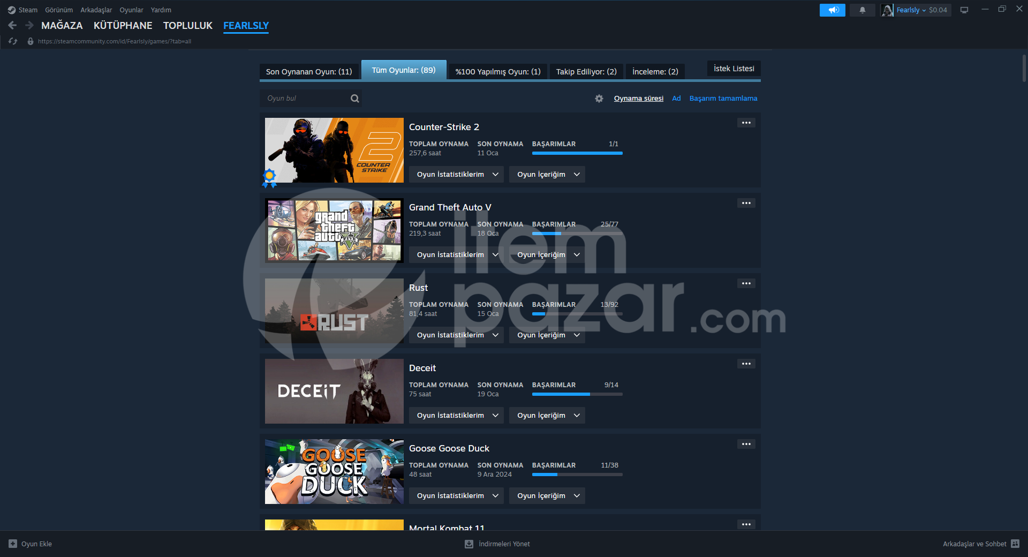Click the Goose Goose Duck achievements progress bar
The image size is (1028, 557).
tap(577, 475)
